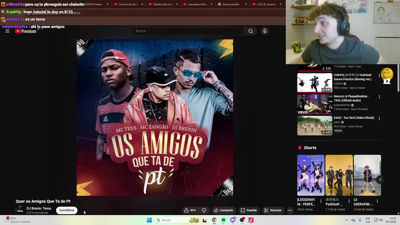Open Windows Start menu

point(149,220)
